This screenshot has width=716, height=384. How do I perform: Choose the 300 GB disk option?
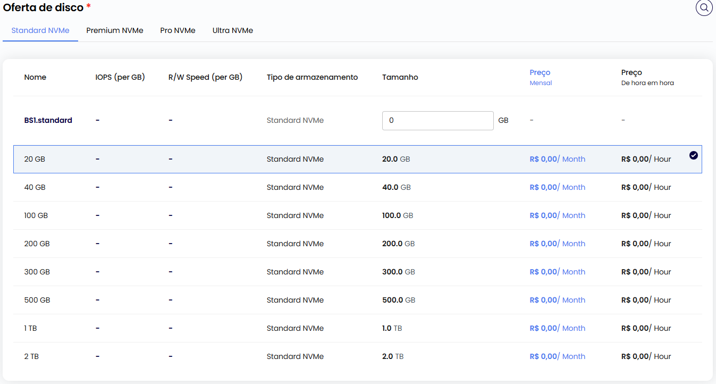point(358,272)
